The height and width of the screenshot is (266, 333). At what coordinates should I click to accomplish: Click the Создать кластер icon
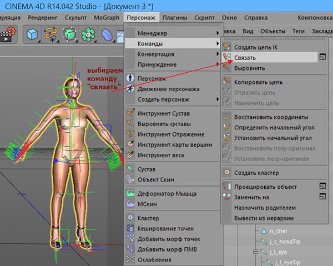point(226,173)
